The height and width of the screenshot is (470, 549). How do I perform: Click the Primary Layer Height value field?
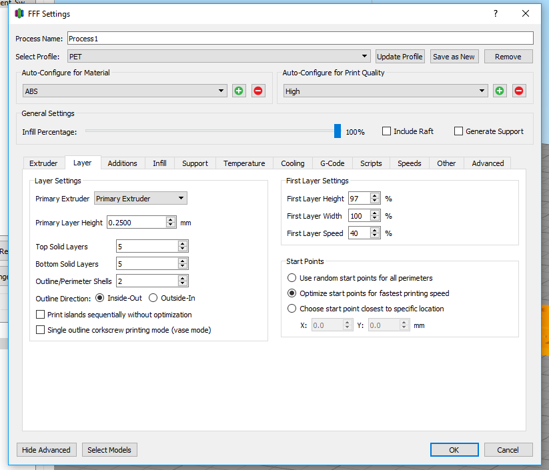[x=137, y=223]
